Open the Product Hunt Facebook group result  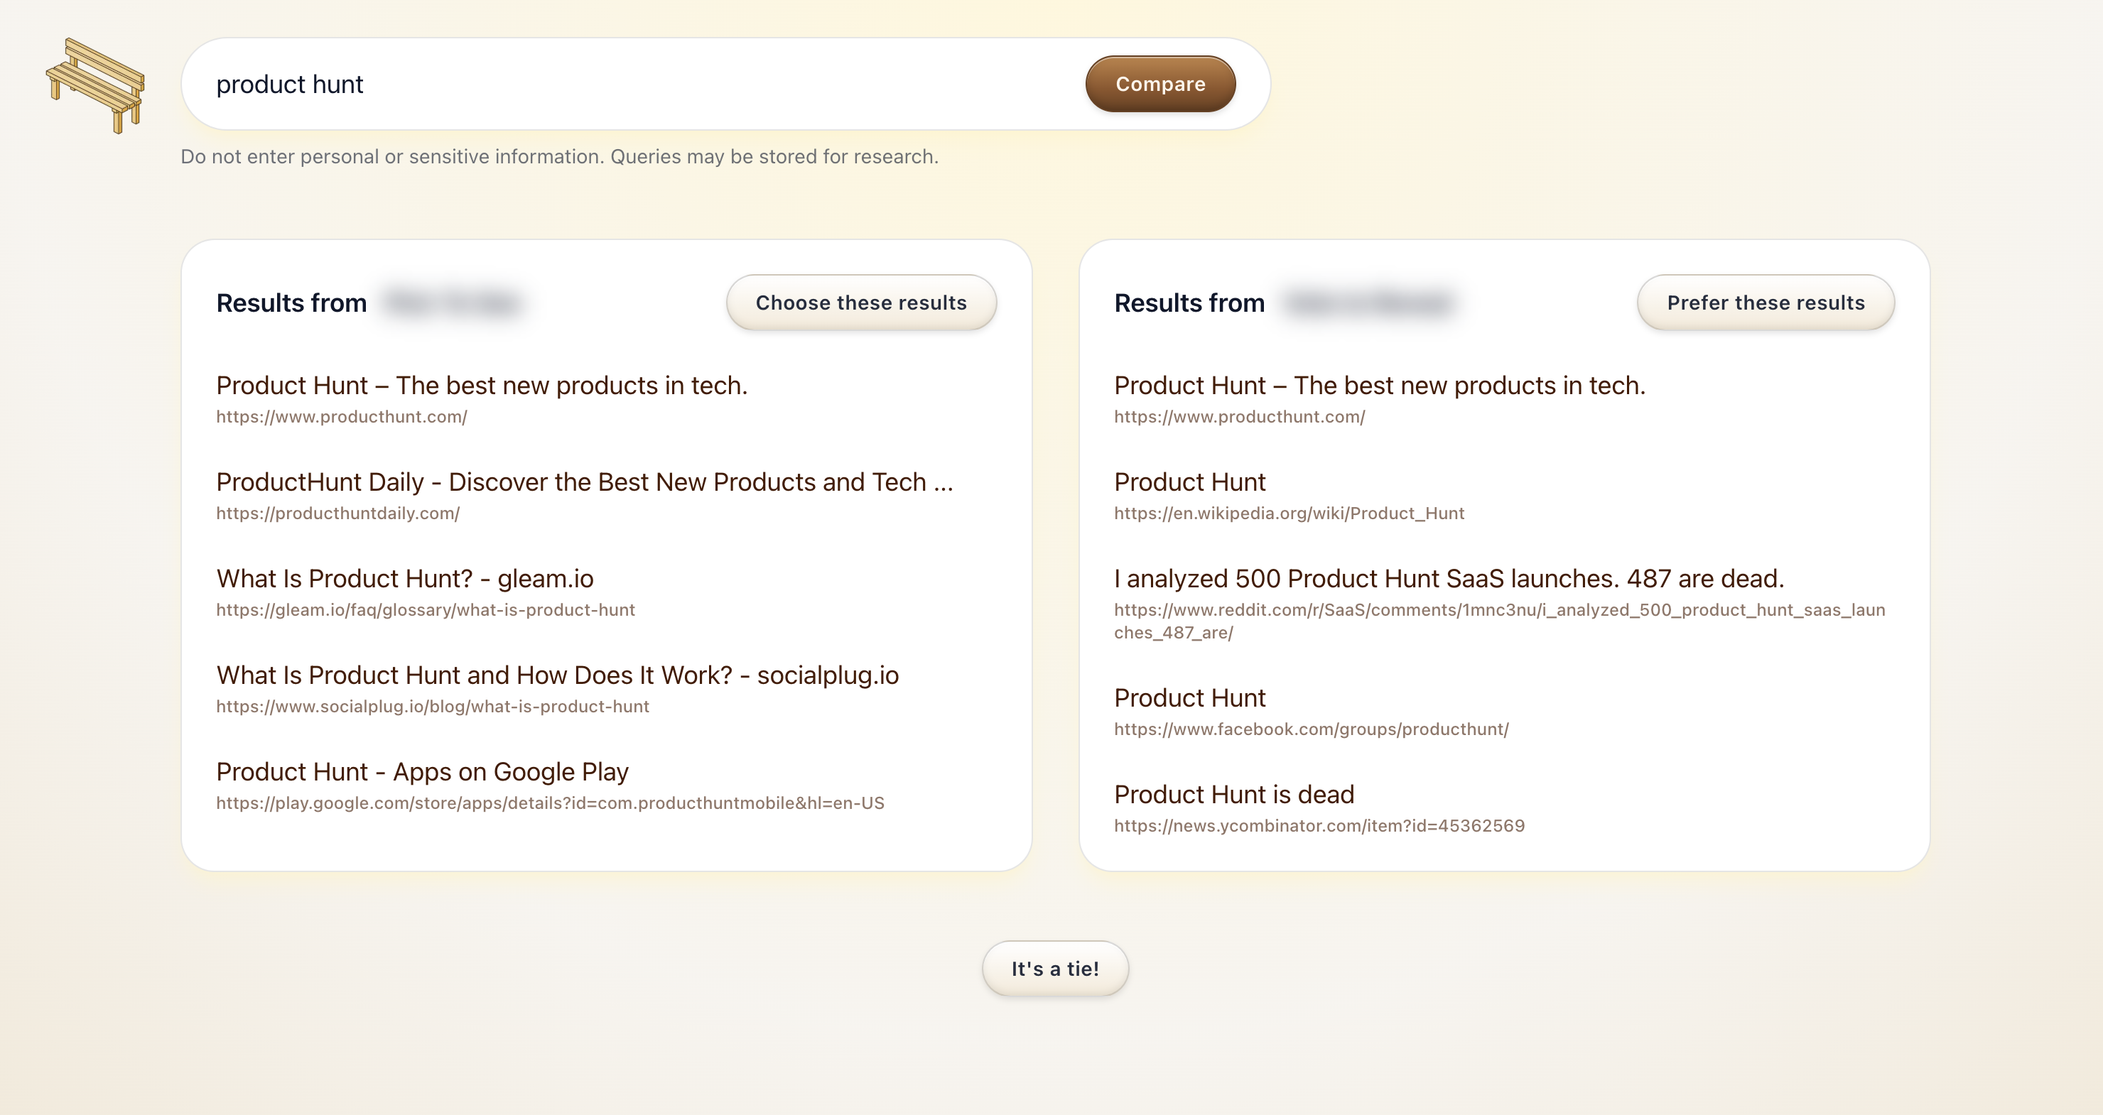tap(1189, 698)
